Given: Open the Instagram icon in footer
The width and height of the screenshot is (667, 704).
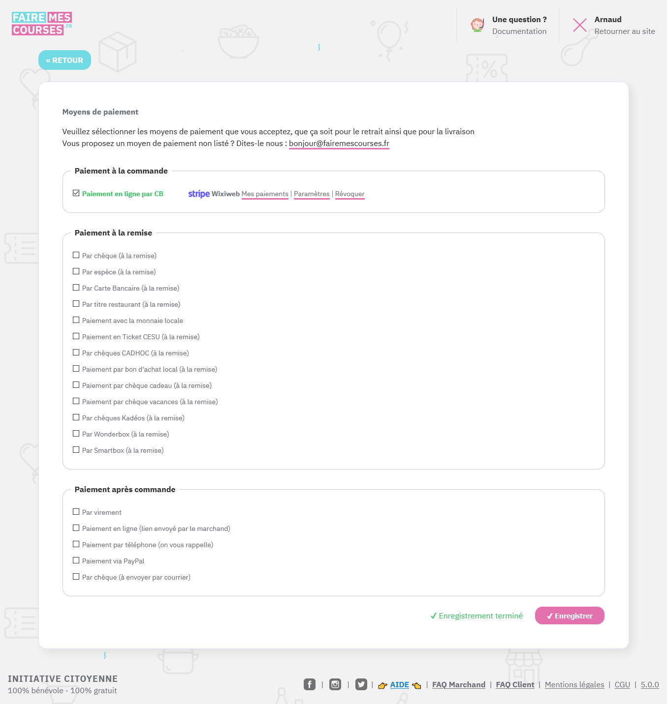Looking at the screenshot, I should [x=335, y=684].
